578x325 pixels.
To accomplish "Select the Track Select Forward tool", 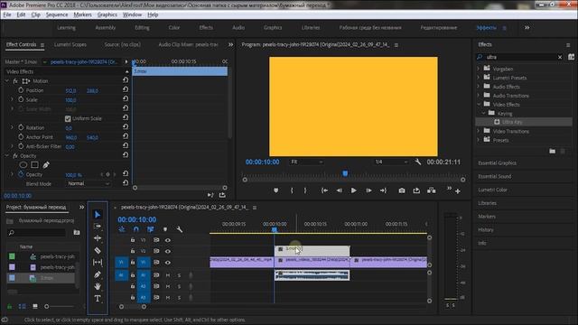I will click(x=98, y=227).
